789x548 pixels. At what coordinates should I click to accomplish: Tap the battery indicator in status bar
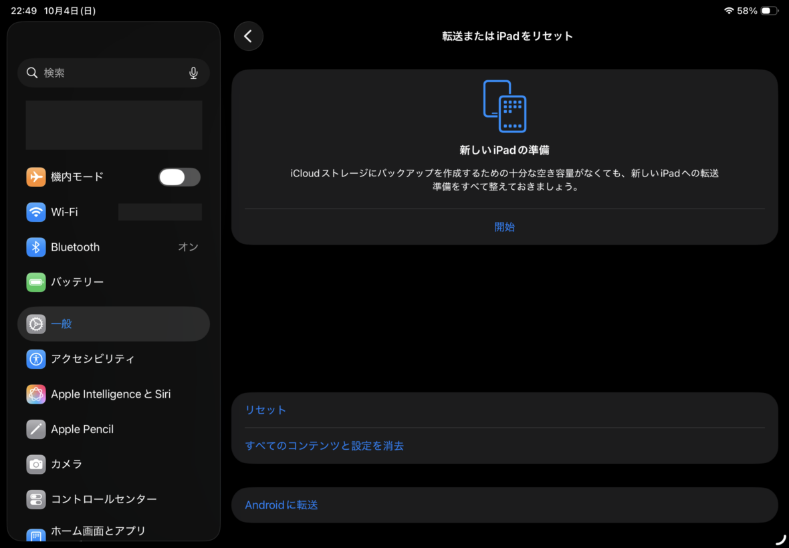point(769,11)
